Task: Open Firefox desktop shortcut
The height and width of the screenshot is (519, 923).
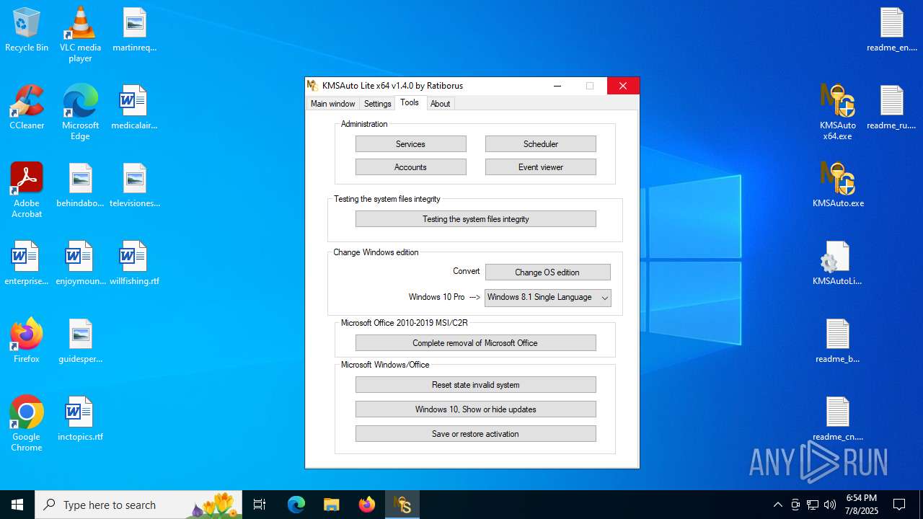Action: (27, 341)
